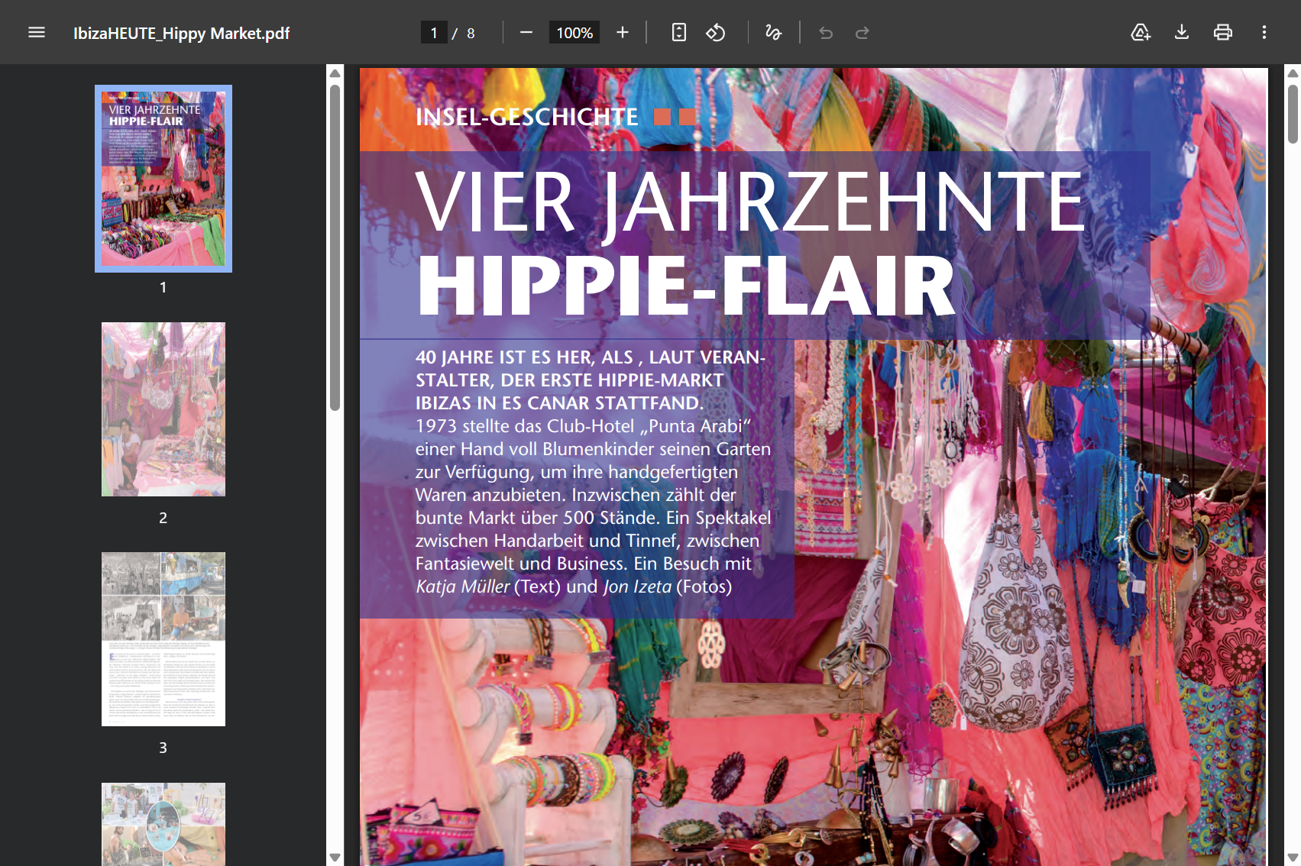Click the page number input field

pos(434,33)
